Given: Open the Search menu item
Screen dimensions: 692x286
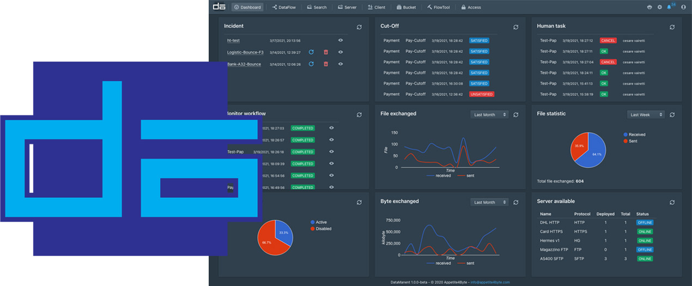Looking at the screenshot, I should click(x=317, y=7).
